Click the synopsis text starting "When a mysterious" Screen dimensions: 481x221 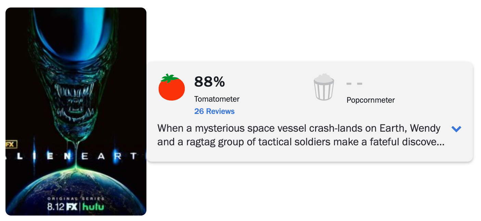pyautogui.click(x=301, y=135)
